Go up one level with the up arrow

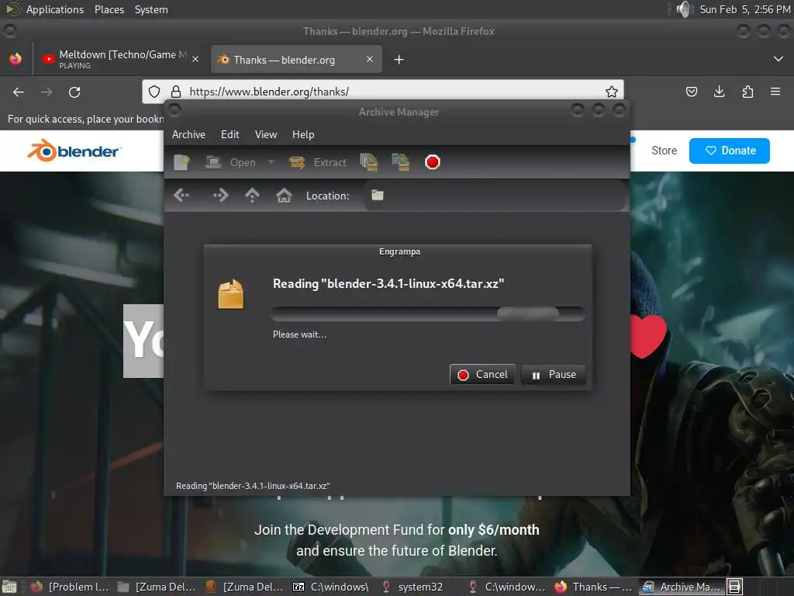(252, 195)
